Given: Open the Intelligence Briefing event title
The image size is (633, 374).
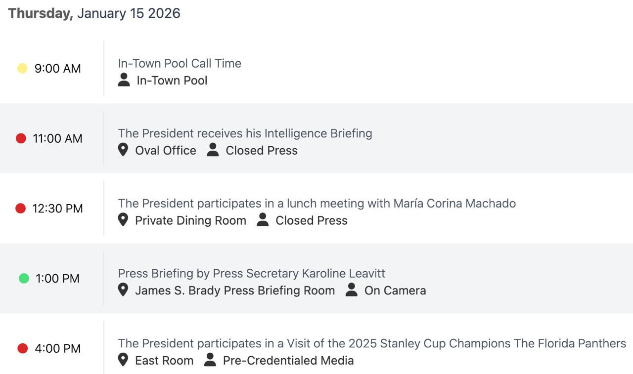Looking at the screenshot, I should [245, 133].
